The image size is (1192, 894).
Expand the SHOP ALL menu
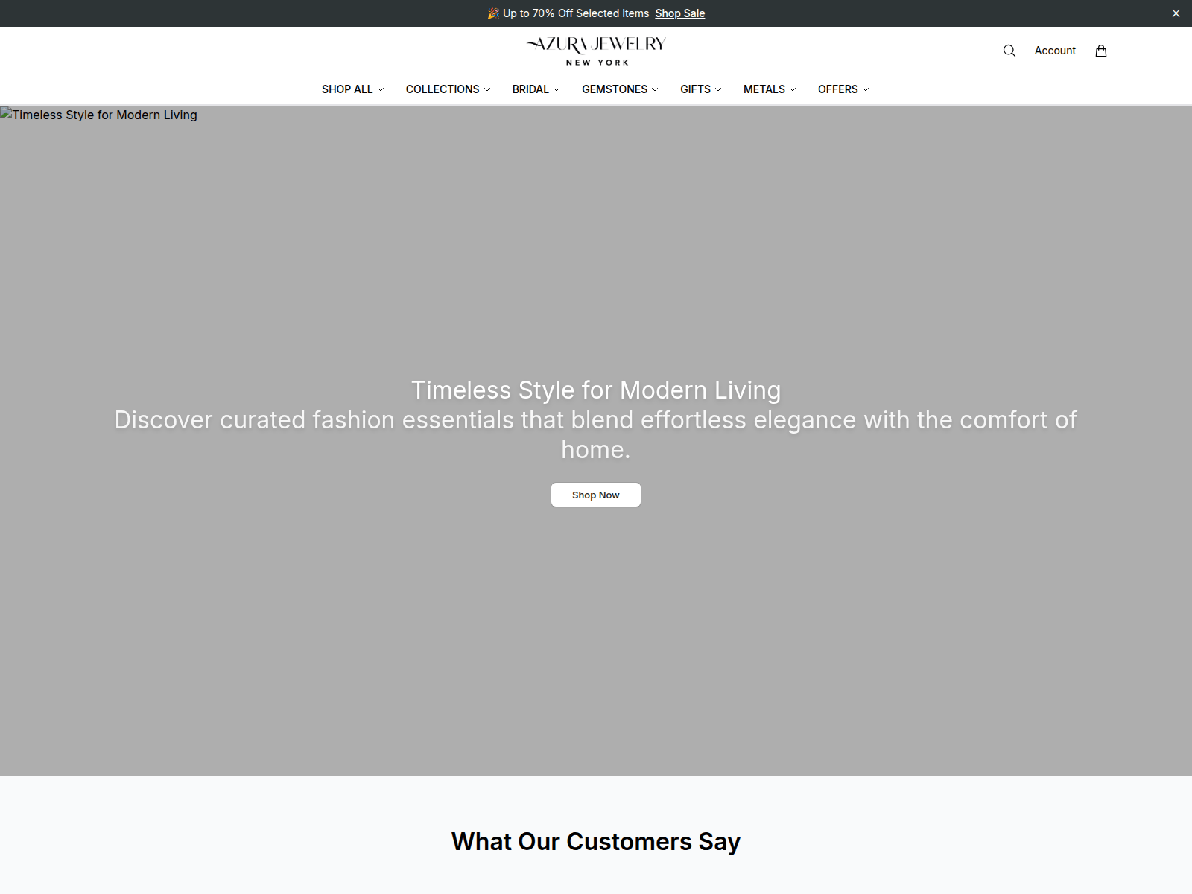pyautogui.click(x=352, y=89)
